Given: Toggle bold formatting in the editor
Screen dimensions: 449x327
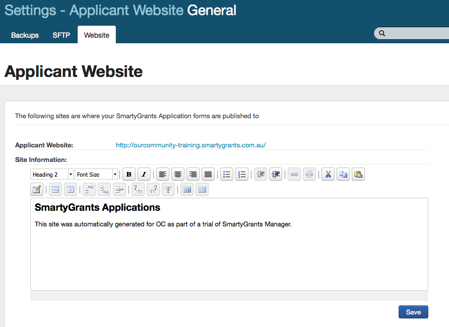Looking at the screenshot, I should click(129, 175).
